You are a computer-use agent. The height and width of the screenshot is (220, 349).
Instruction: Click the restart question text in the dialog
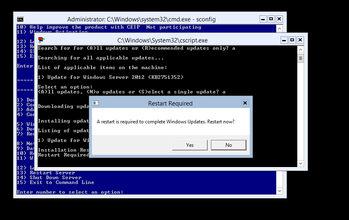[166, 122]
